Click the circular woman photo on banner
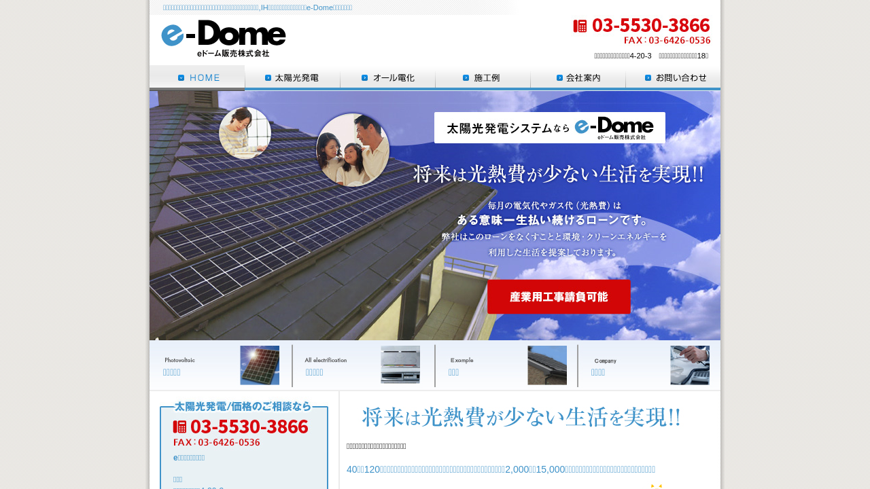This screenshot has height=489, width=870. [245, 132]
